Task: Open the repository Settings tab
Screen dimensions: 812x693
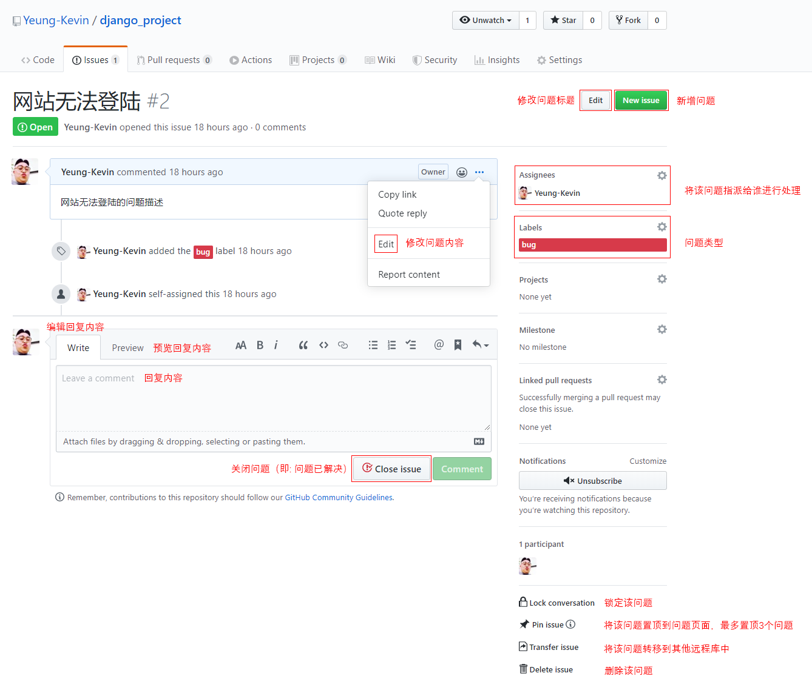Action: [560, 60]
